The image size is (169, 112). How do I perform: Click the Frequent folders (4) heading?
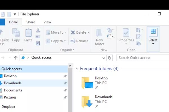99,69
